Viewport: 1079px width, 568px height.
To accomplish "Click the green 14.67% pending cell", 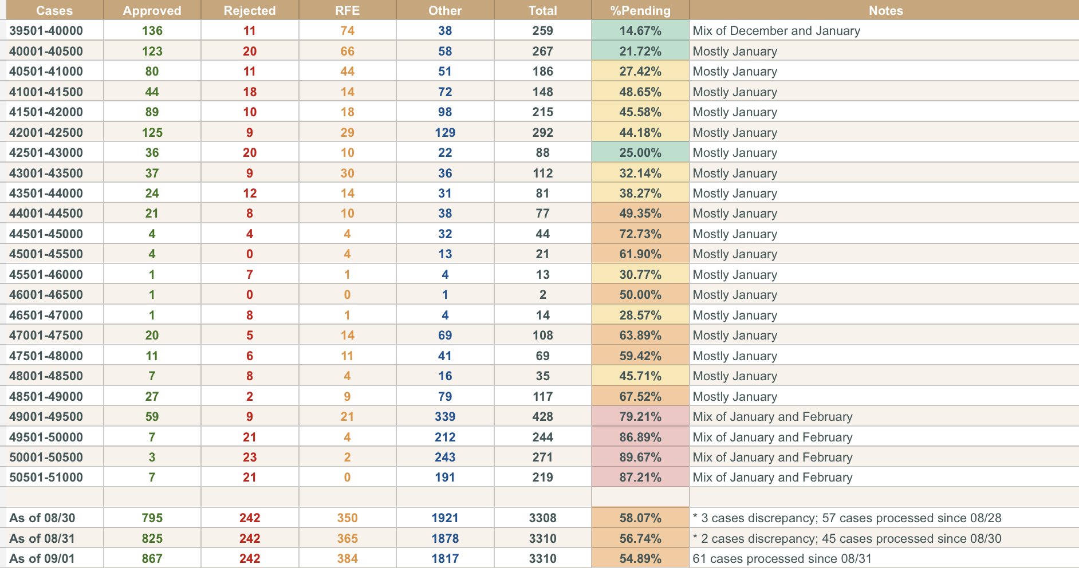I will 640,31.
